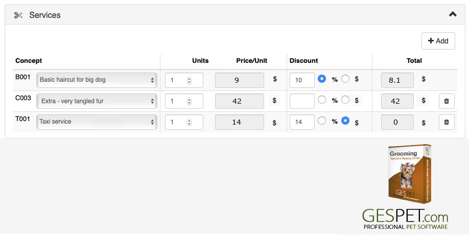Viewport: 469px width, 236px height.
Task: Click the Taxi service units stepper arrows
Action: 189,122
